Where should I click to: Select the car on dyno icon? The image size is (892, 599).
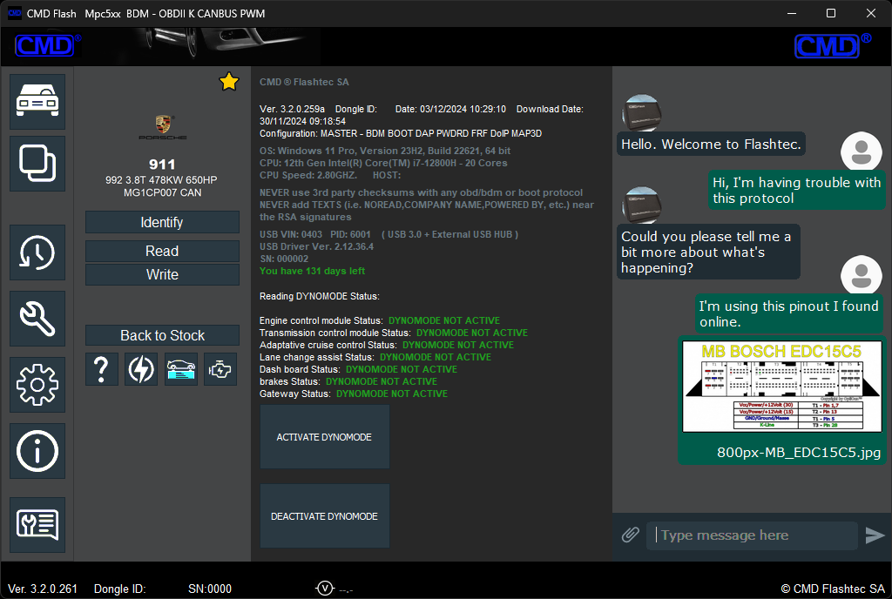tap(181, 369)
